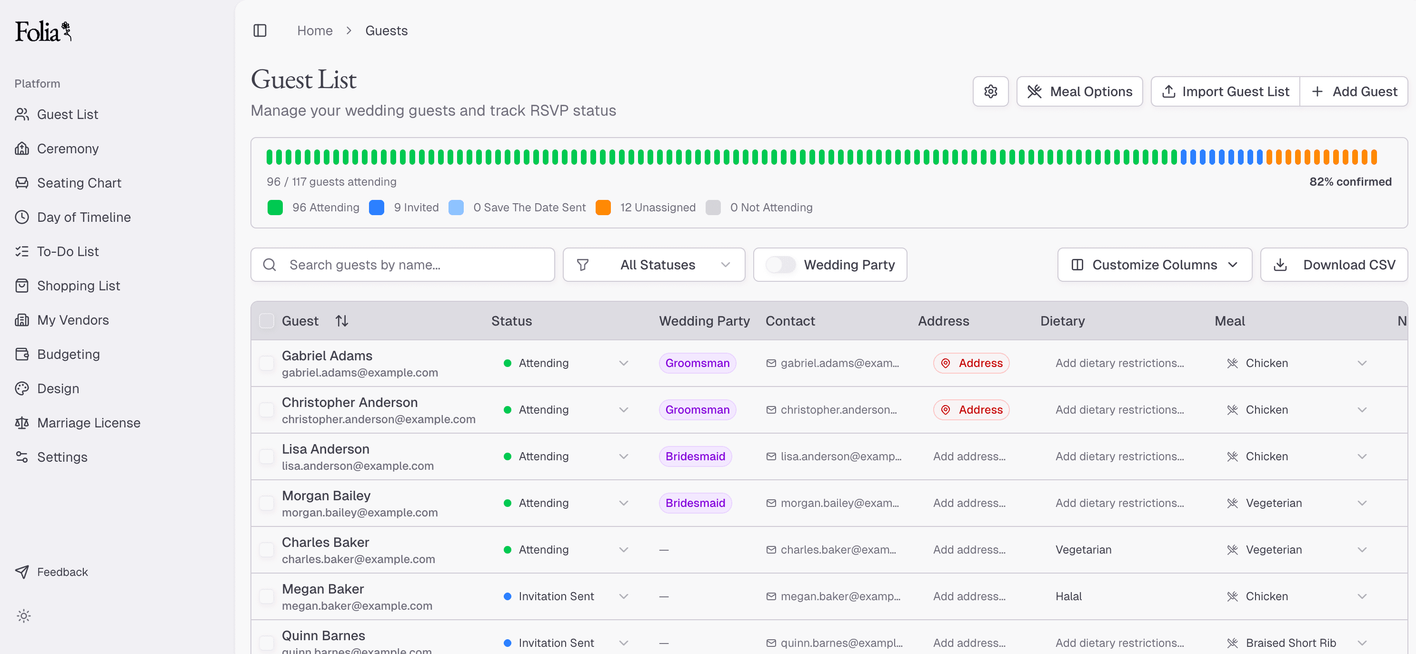Click the Download CSV button
1416x654 pixels.
click(x=1334, y=265)
